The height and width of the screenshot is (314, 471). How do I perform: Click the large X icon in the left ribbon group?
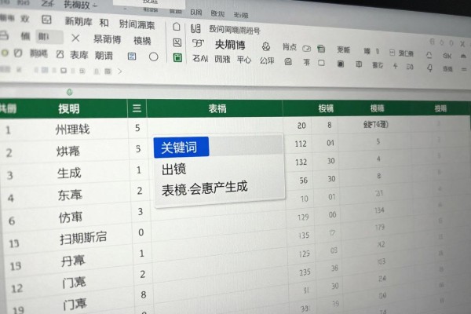pos(75,38)
